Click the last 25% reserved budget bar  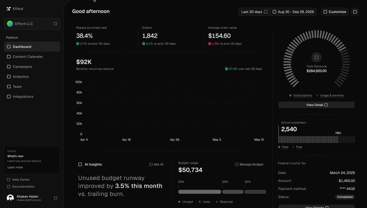[x=255, y=192]
